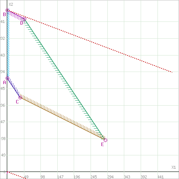Click the X1 axis label
Image resolution: width=179 pixels, height=179 pixels.
click(x=174, y=167)
